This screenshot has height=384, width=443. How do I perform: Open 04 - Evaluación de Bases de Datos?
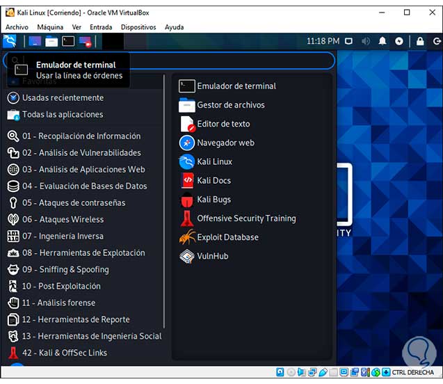coord(77,186)
